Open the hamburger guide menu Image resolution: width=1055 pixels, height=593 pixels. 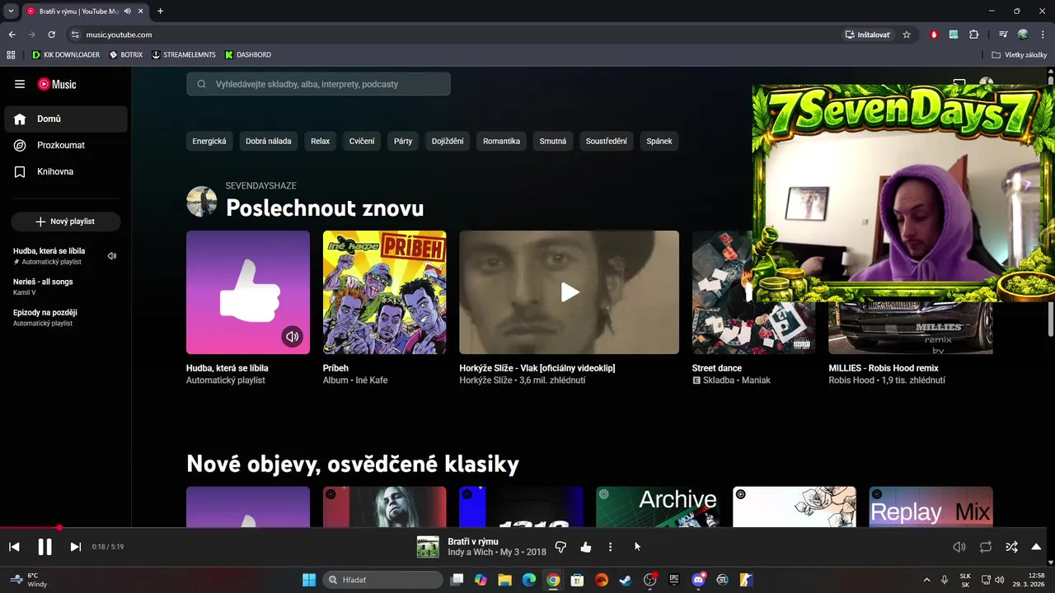[20, 84]
